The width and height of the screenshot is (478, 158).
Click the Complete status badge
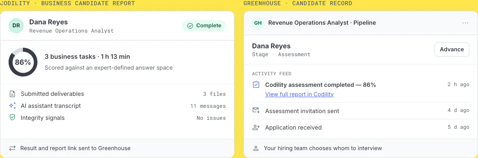[x=204, y=25]
